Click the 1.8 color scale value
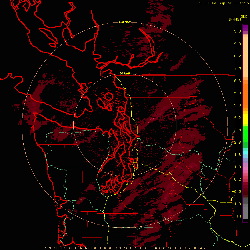This screenshot has width=250, height=250. click(237, 155)
